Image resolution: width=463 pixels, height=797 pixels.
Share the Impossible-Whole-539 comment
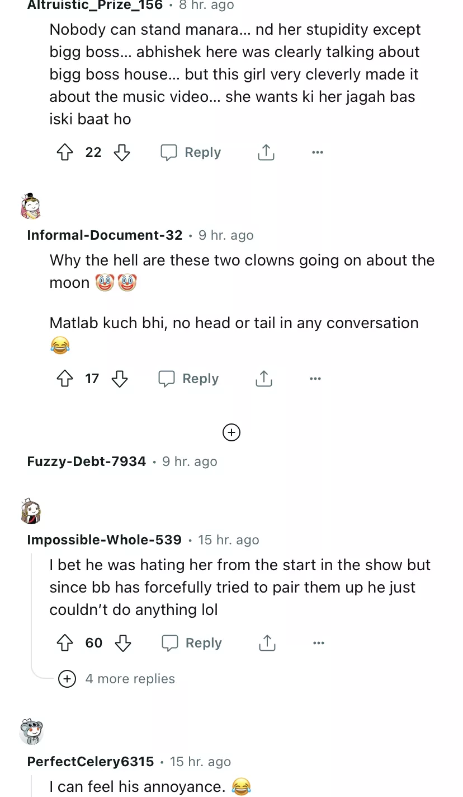pyautogui.click(x=267, y=643)
